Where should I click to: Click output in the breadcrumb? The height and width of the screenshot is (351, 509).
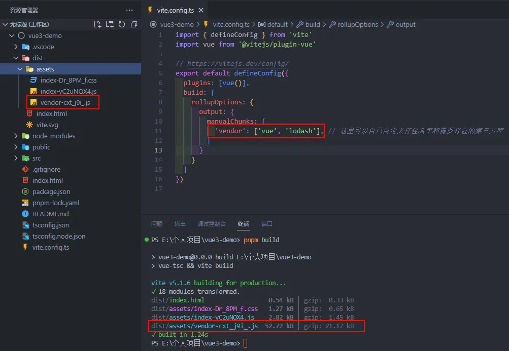click(405, 25)
